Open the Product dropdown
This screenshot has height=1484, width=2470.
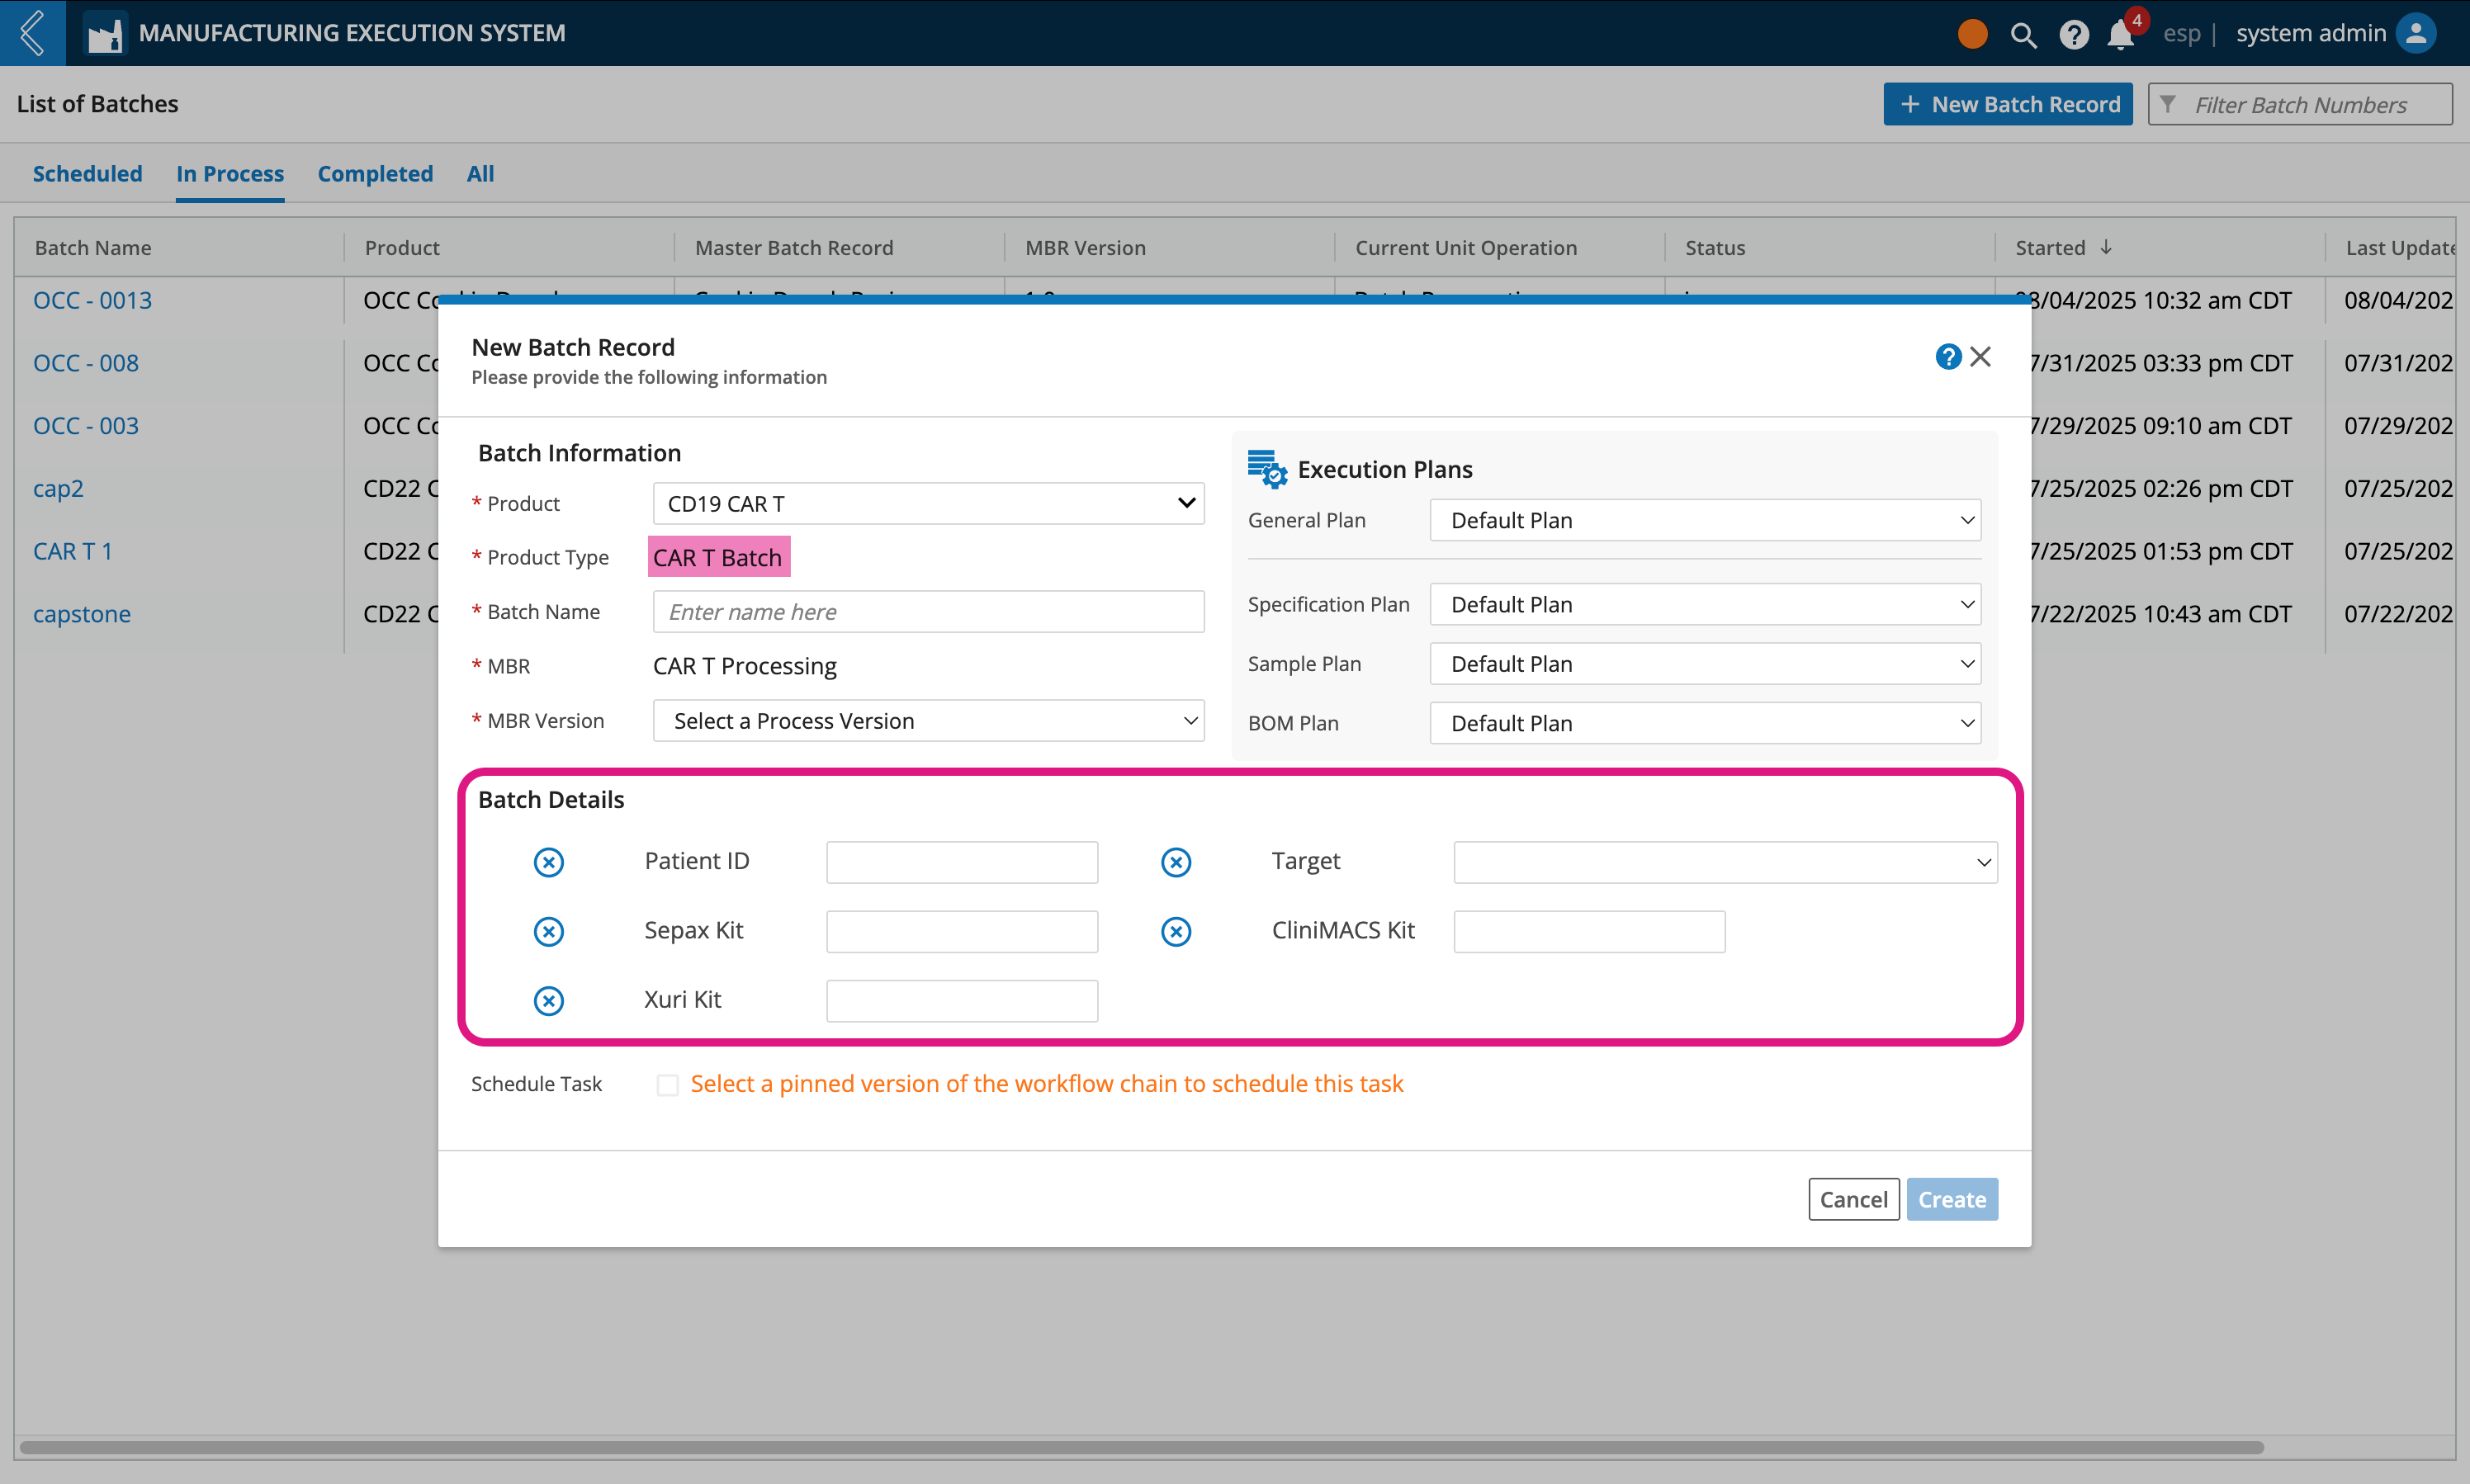929,504
